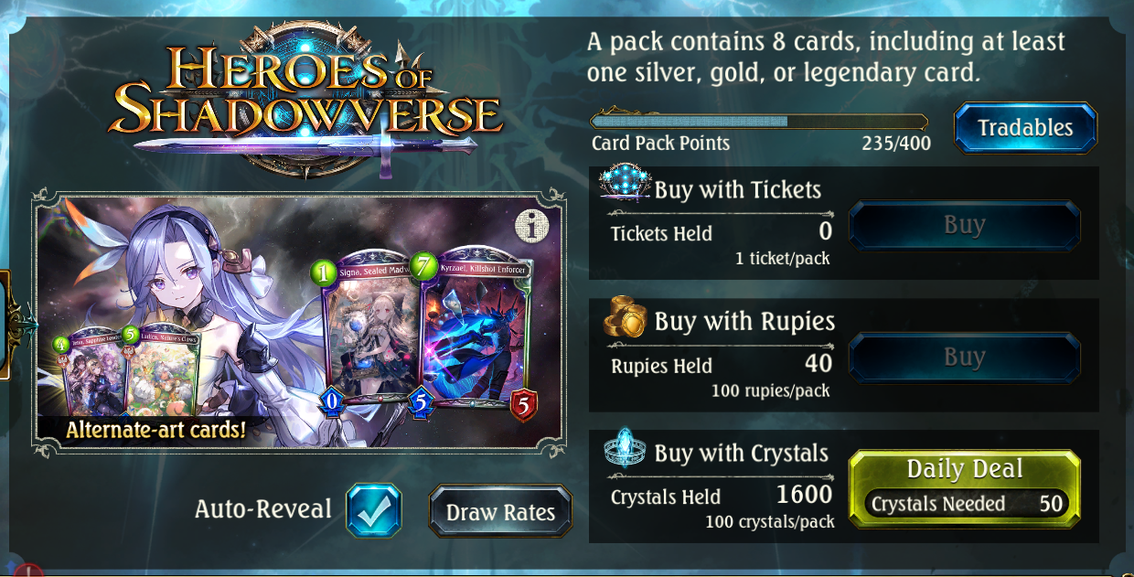Click the Card Pack Points progress bar

[759, 121]
